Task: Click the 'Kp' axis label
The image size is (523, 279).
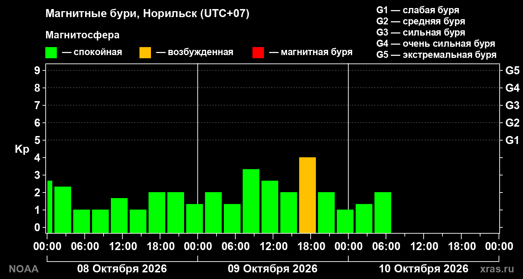Action: [x=22, y=149]
